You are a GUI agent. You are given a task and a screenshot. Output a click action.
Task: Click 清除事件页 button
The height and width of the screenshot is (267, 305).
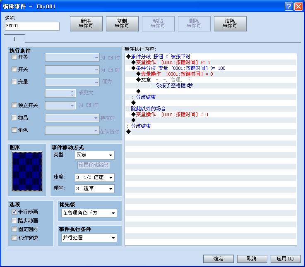pyautogui.click(x=230, y=24)
